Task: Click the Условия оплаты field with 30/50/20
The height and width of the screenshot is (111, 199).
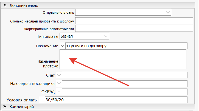Action: [116, 100]
